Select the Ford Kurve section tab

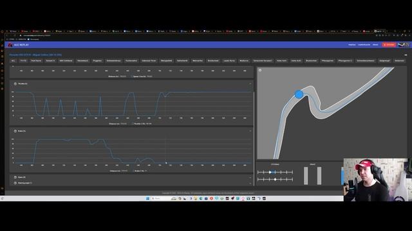pos(36,60)
